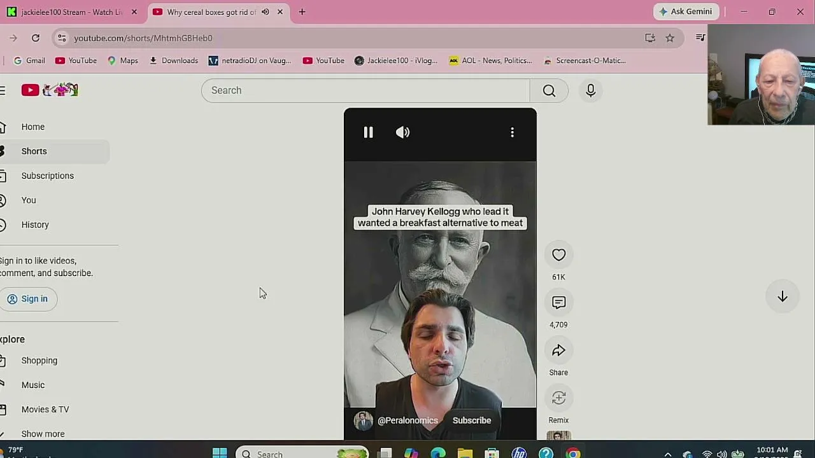The height and width of the screenshot is (458, 815).
Task: Open the comments icon showing 4,709
Action: click(x=558, y=303)
